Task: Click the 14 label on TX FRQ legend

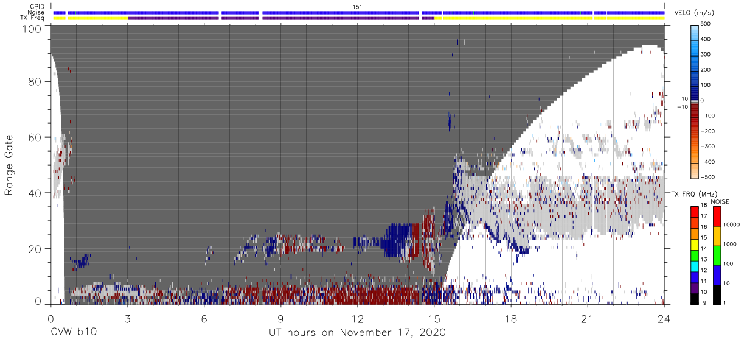Action: click(x=704, y=249)
